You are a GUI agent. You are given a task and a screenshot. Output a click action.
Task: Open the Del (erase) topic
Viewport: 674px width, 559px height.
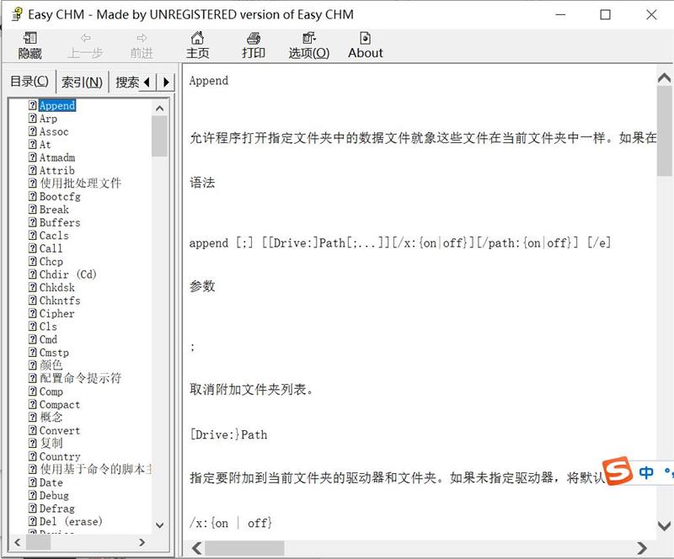(71, 521)
